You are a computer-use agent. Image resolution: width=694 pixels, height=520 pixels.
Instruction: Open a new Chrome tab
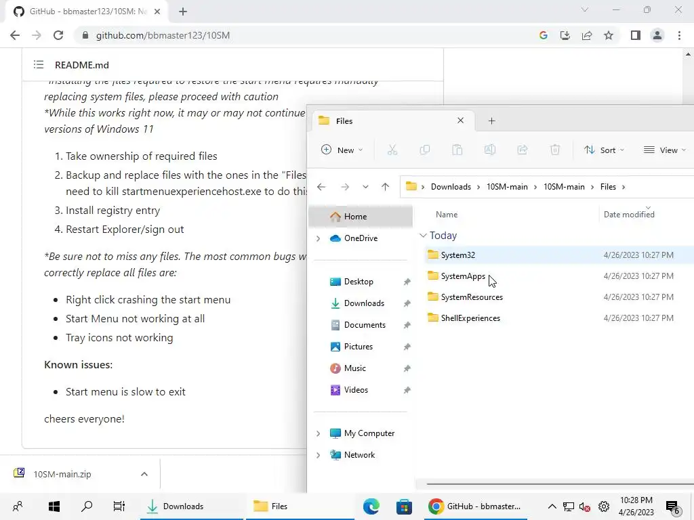click(183, 12)
